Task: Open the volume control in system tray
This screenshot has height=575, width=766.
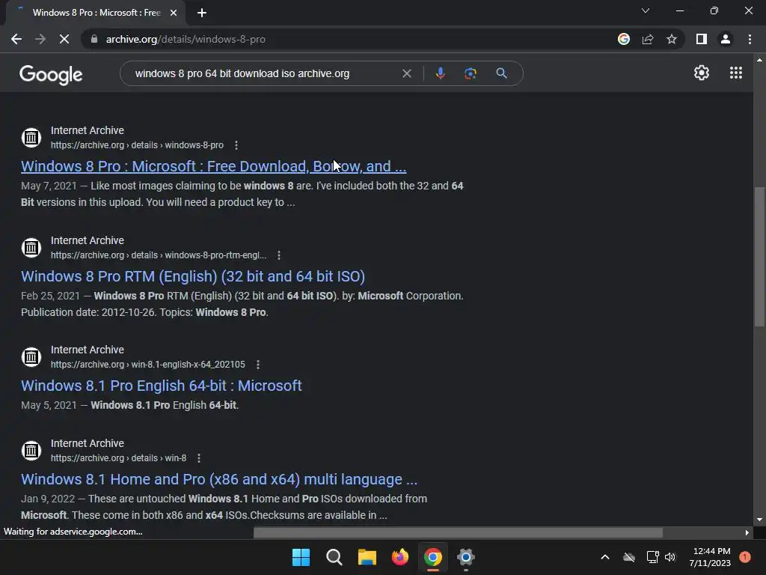Action: click(670, 557)
